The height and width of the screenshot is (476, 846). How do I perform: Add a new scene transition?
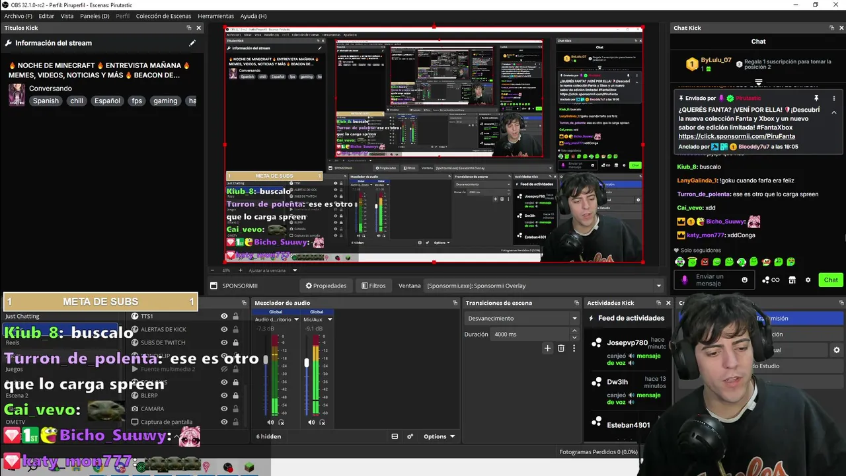[x=547, y=348]
